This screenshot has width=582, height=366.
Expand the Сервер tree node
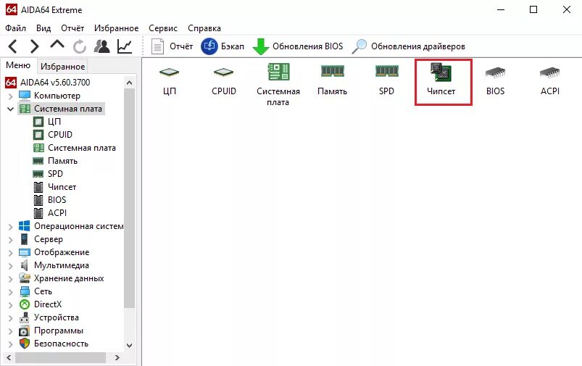pos(10,240)
